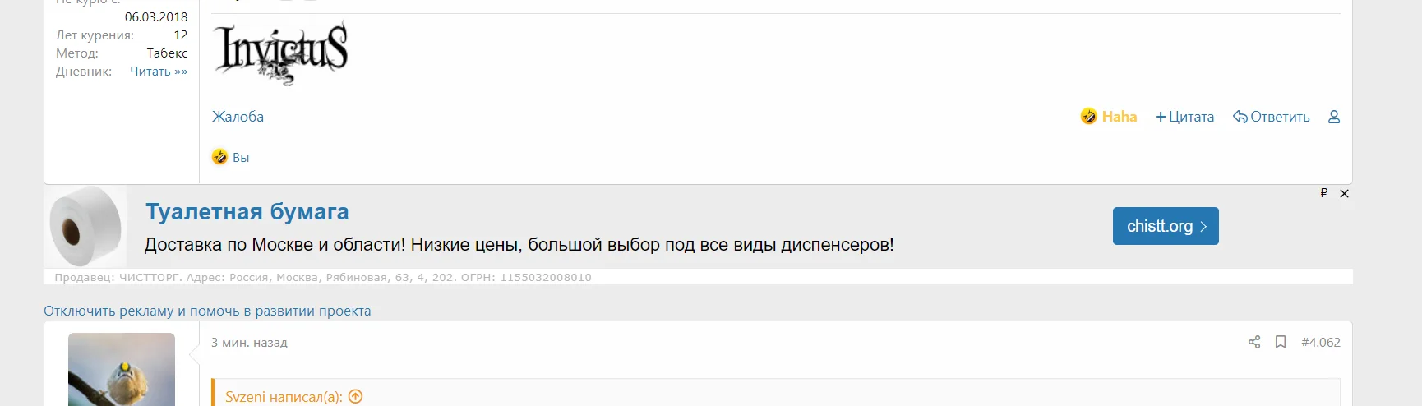1422x406 pixels.
Task: Click the Invictus signature image
Action: tap(280, 53)
